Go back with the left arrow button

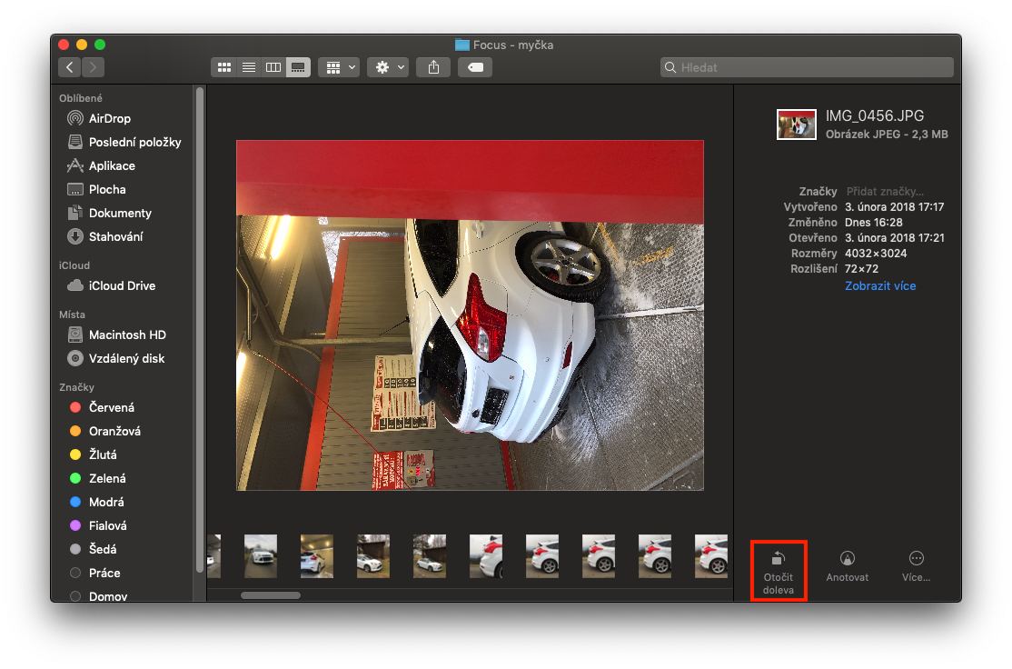(70, 67)
